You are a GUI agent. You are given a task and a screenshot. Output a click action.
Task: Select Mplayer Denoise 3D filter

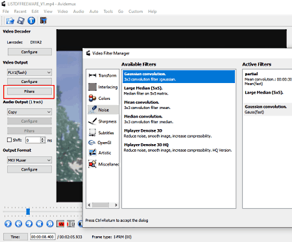(178, 133)
